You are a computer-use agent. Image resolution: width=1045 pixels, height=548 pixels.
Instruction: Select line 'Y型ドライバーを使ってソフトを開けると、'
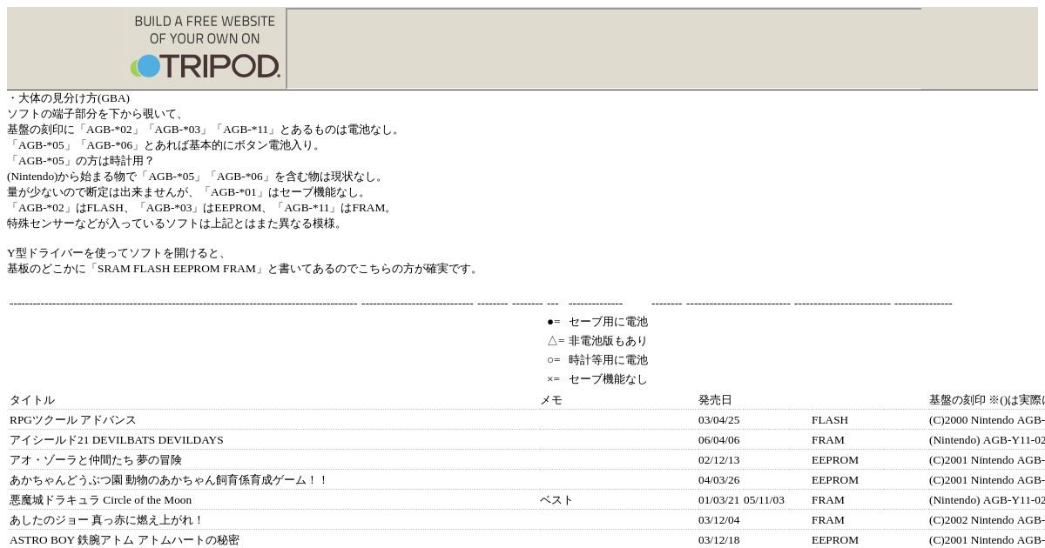point(118,253)
